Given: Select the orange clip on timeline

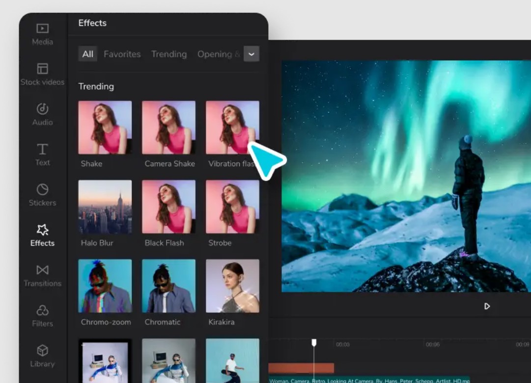Looking at the screenshot, I should coord(301,368).
